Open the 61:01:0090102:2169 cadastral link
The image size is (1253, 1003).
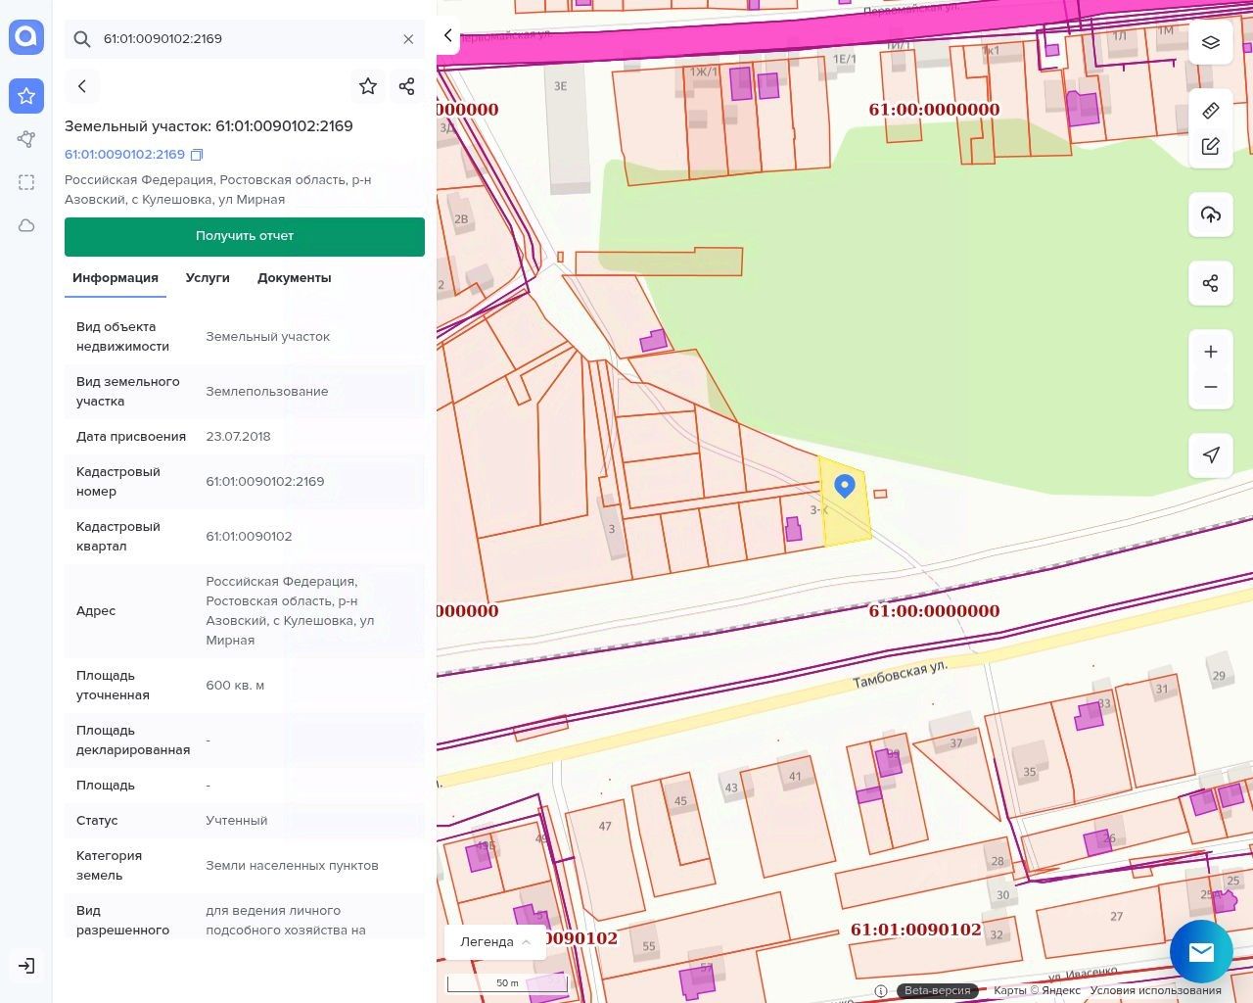[x=124, y=155]
